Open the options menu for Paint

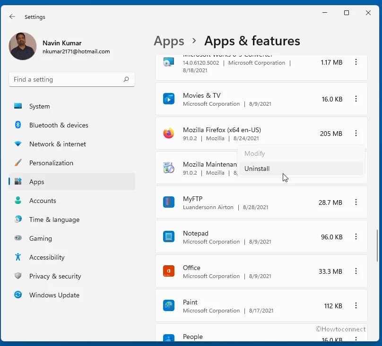356,306
